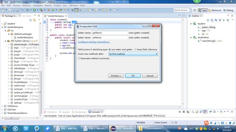Collapse JRE System Library node
The width and height of the screenshot is (236, 132).
tap(5, 41)
